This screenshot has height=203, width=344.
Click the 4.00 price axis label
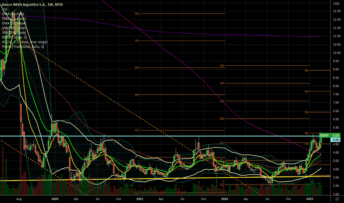pos(336,152)
